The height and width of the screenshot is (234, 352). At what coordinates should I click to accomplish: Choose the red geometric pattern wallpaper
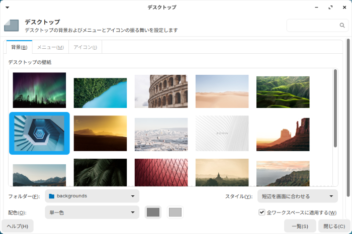click(x=161, y=172)
